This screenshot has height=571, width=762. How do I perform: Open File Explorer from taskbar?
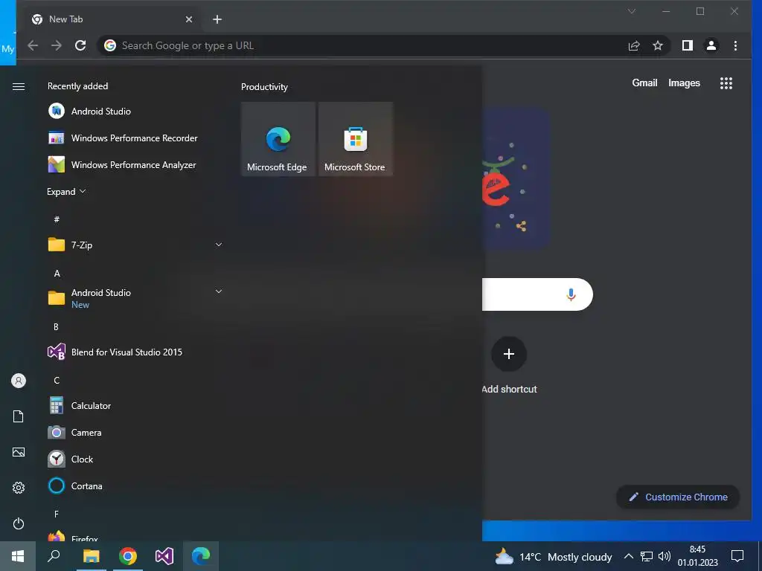click(x=91, y=556)
